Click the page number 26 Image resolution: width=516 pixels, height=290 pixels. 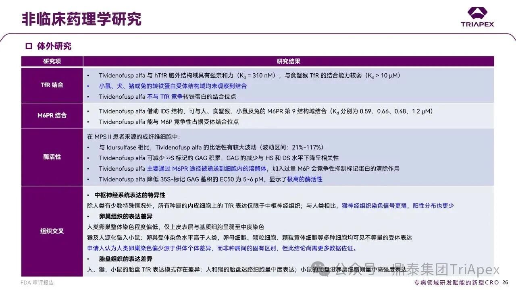505,283
